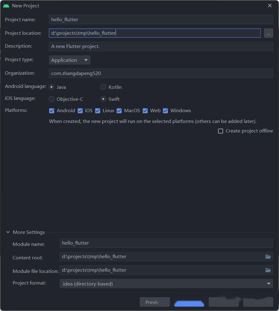Toggle the Web platform checkbox
The width and height of the screenshot is (279, 311).
145,111
